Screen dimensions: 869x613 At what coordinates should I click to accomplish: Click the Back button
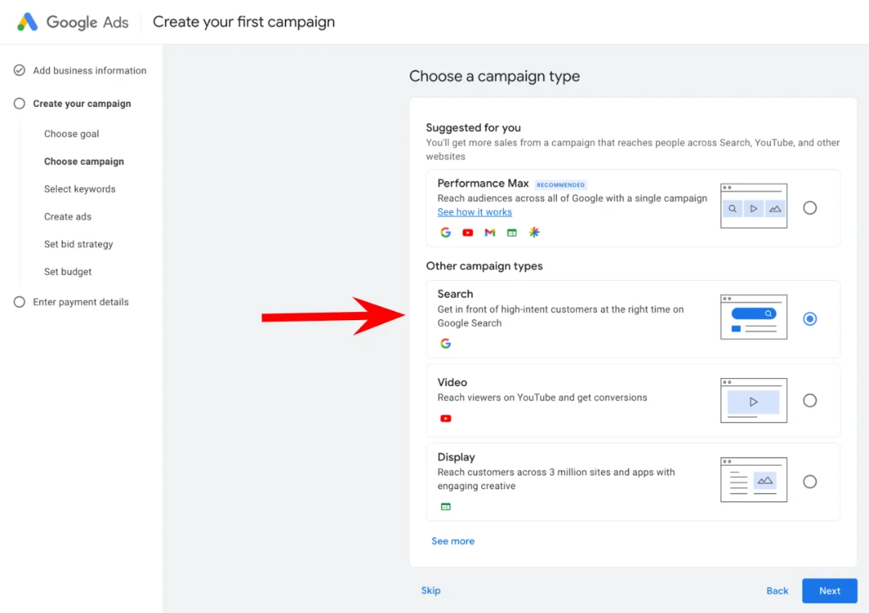777,590
